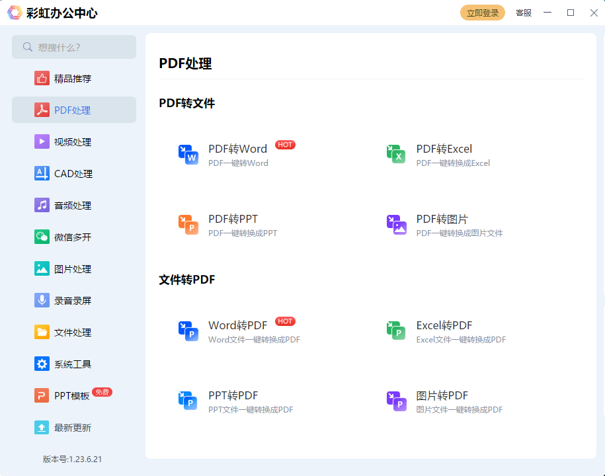Screen dimensions: 605x476
Task: View 最新更新 section
Action: 74,427
